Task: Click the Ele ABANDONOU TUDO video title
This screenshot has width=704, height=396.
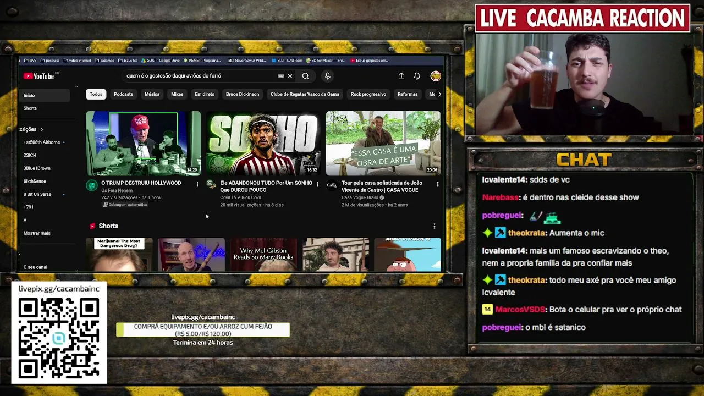Action: [266, 186]
